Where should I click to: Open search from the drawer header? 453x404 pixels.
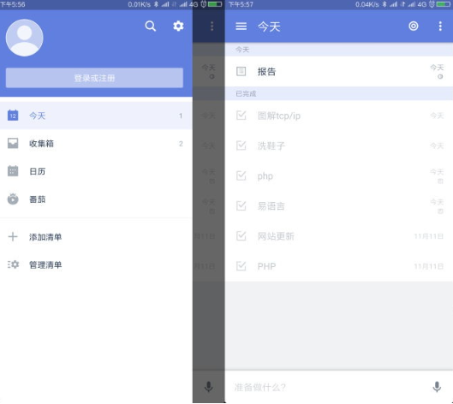click(150, 26)
